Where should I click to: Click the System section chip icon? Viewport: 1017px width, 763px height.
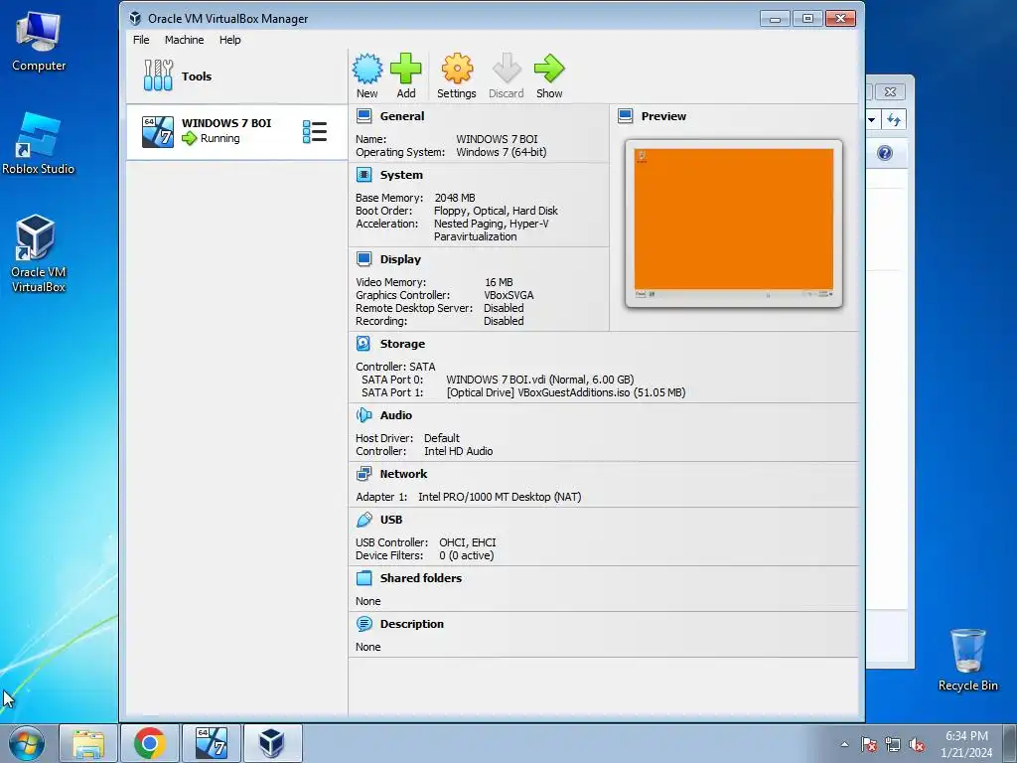click(363, 175)
